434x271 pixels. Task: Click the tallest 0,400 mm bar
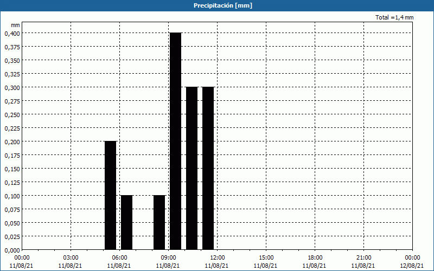tap(175, 141)
